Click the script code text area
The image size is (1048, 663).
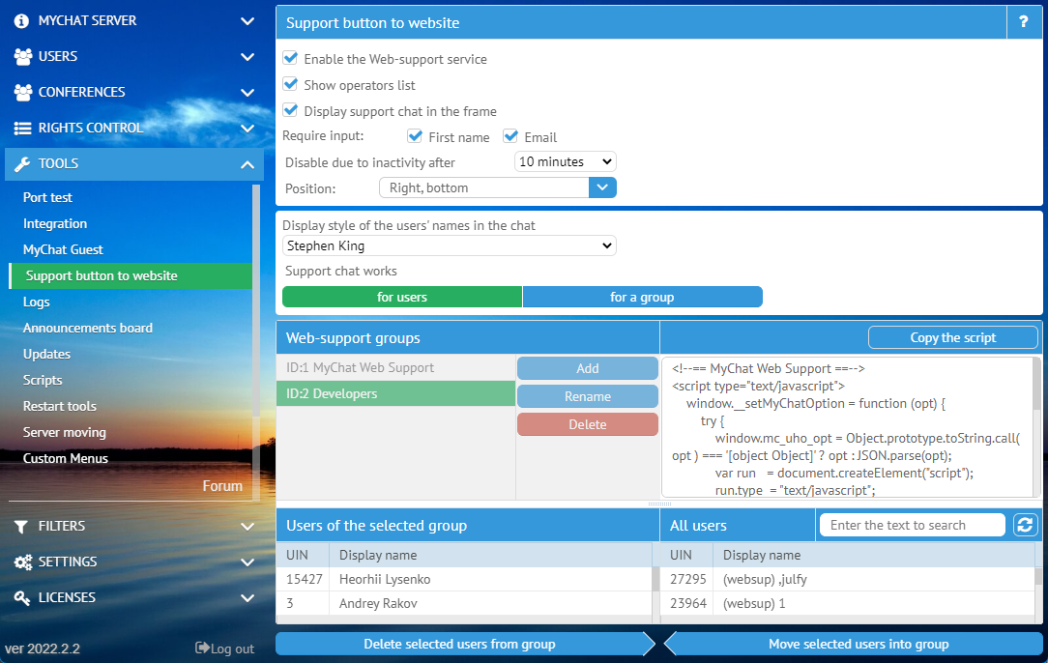click(x=847, y=428)
